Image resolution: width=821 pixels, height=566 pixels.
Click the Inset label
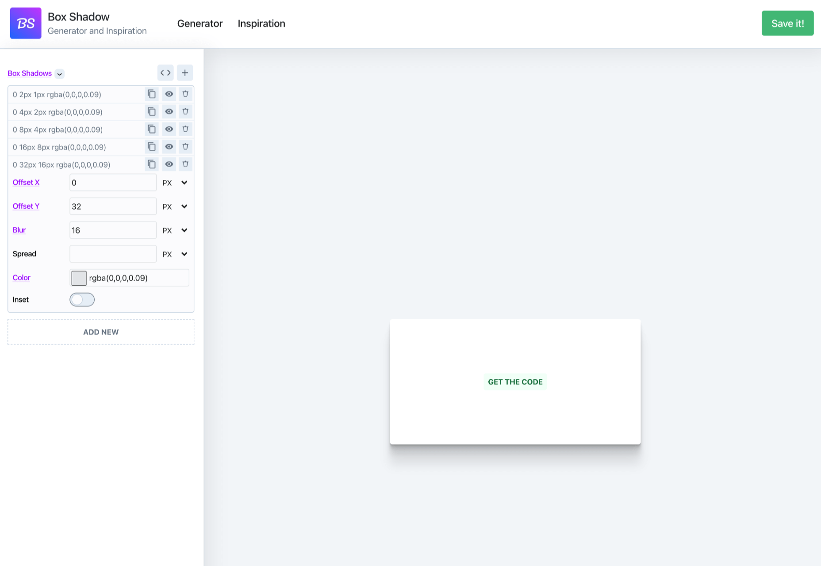coord(20,300)
